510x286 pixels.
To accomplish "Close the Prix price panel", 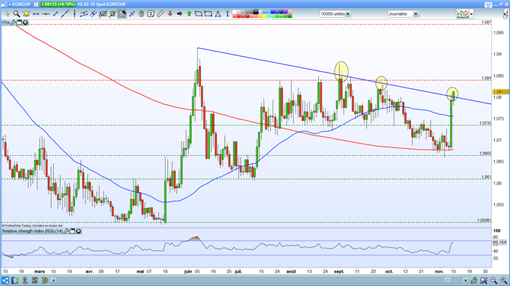I will tap(25, 22).
